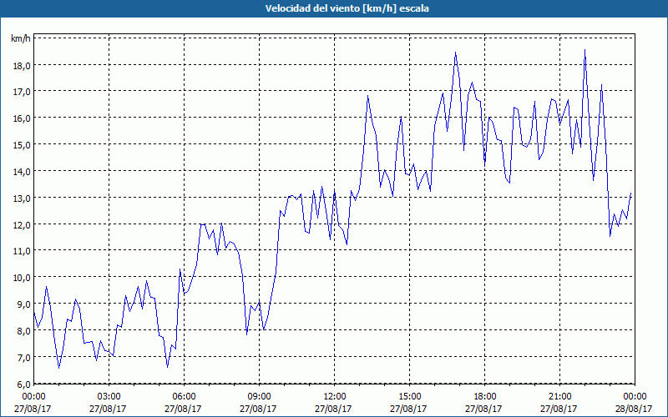Click the 9,0 y-axis label

coord(24,304)
